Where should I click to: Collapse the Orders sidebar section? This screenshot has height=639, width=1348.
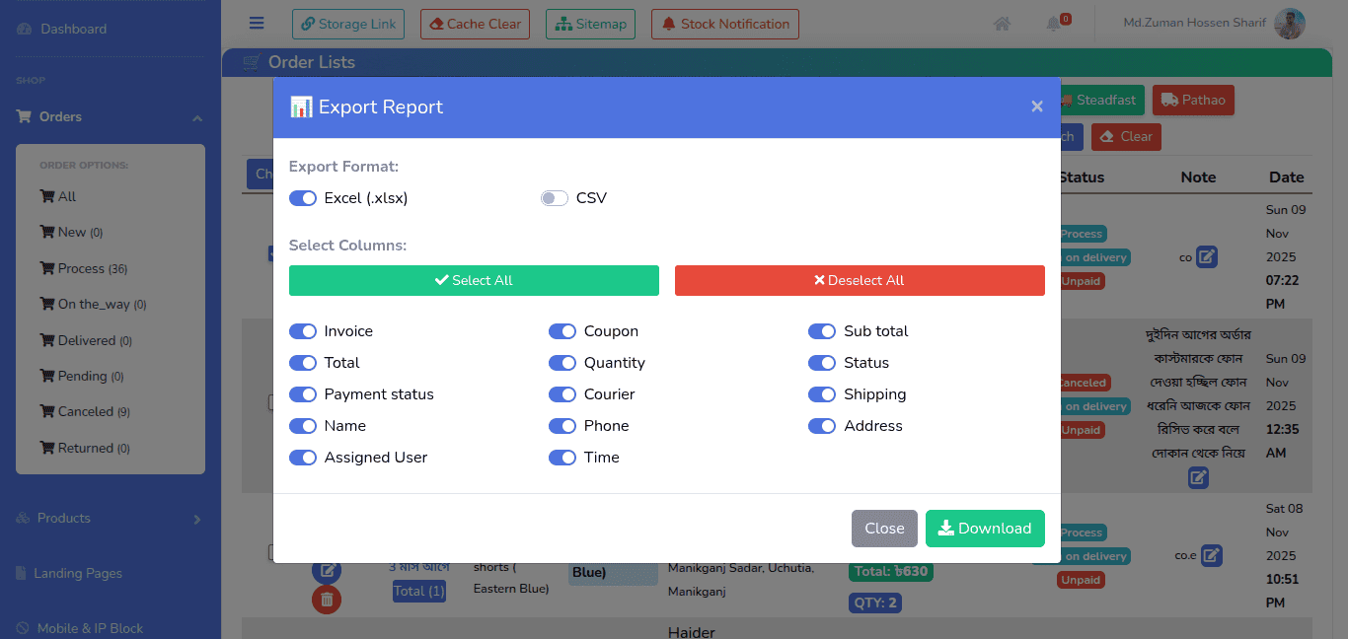(x=196, y=117)
